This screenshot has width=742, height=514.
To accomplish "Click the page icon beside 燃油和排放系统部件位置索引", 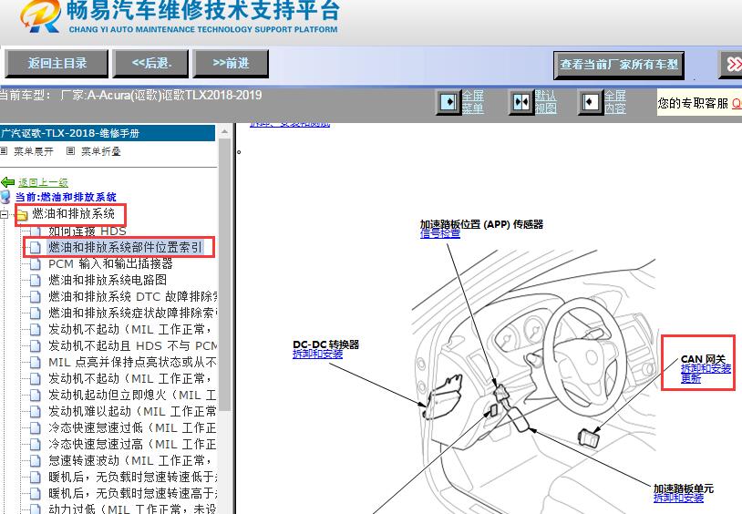I will (36, 248).
